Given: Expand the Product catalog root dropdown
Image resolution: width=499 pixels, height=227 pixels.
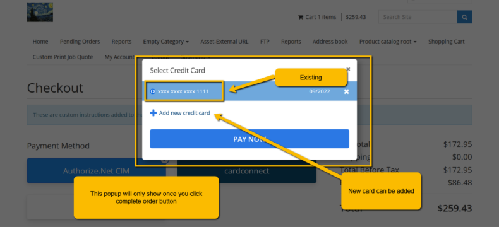Looking at the screenshot, I should pyautogui.click(x=388, y=42).
